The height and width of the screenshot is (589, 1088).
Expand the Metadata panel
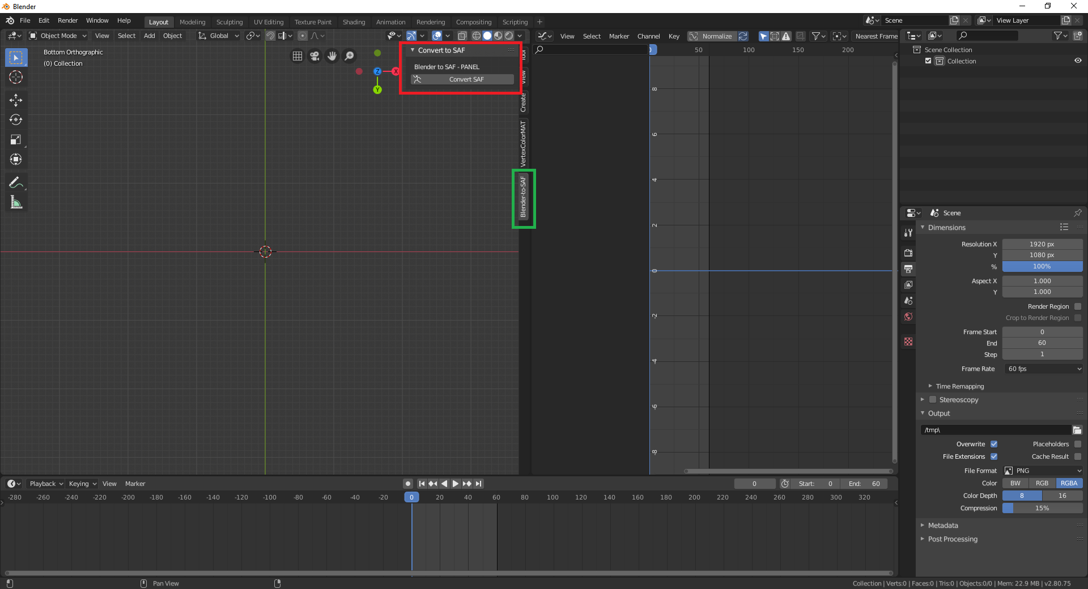[x=943, y=526]
